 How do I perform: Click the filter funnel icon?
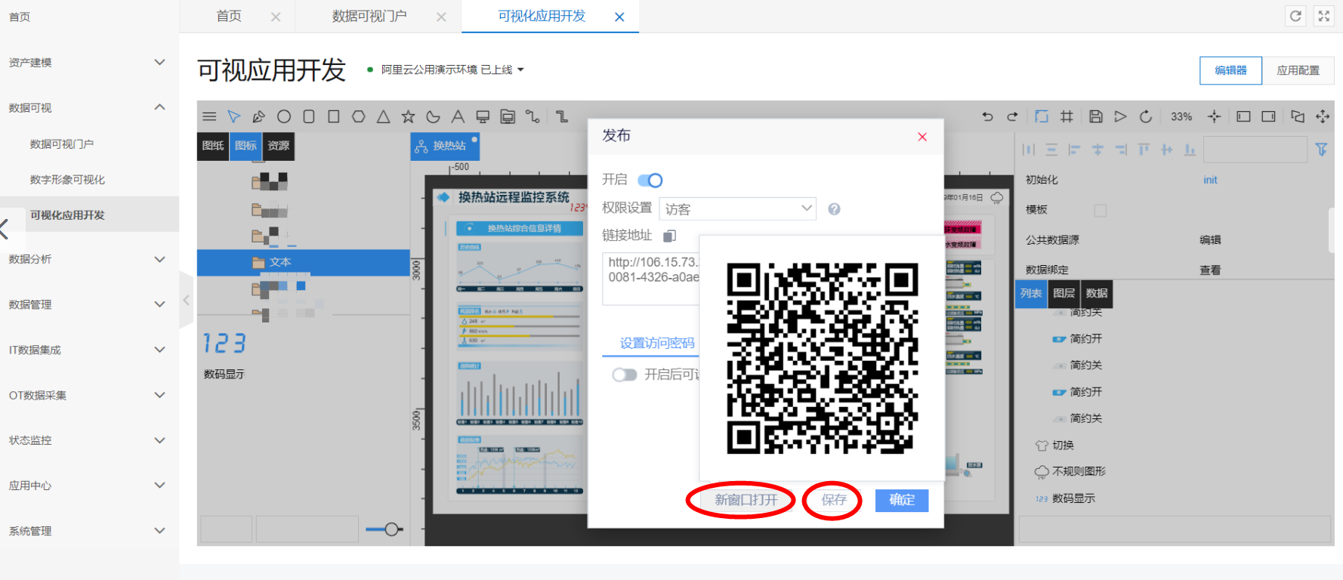click(1321, 150)
